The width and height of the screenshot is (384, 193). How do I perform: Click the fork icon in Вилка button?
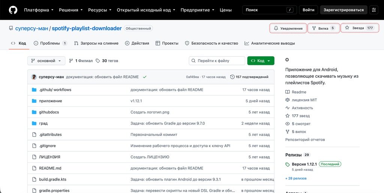point(314,28)
